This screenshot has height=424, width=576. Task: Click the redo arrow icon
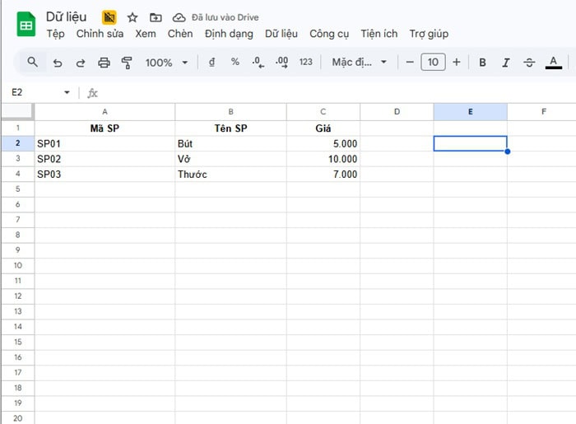81,63
